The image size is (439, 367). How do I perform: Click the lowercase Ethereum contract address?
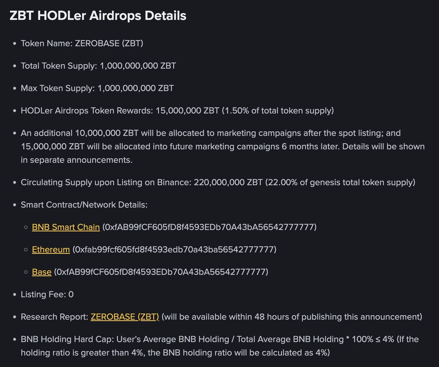click(174, 250)
